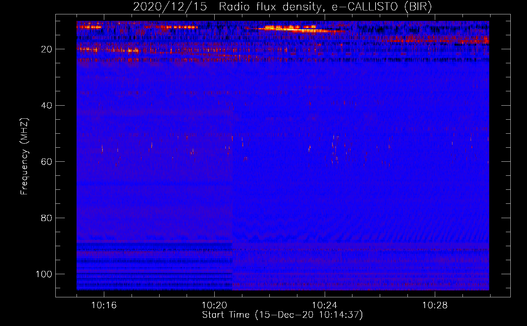Click the plot title '2020/12/15 Radio flux density'
The image size is (527, 326).
pyautogui.click(x=282, y=7)
